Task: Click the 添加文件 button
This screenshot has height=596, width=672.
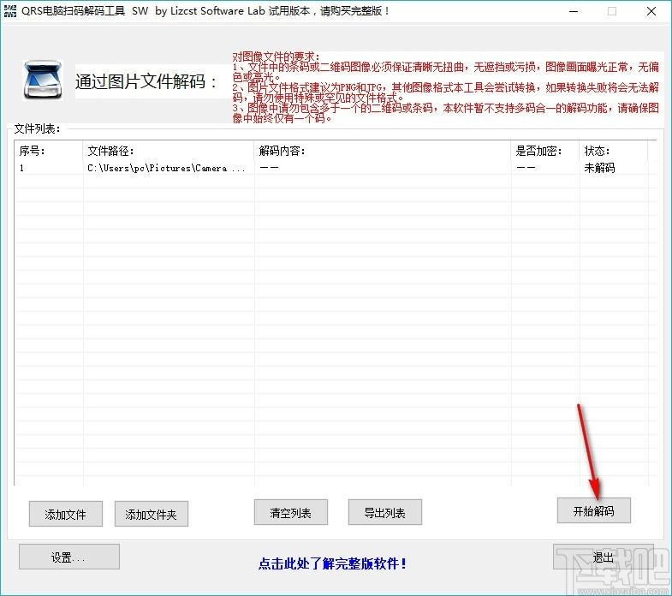Action: (x=66, y=514)
